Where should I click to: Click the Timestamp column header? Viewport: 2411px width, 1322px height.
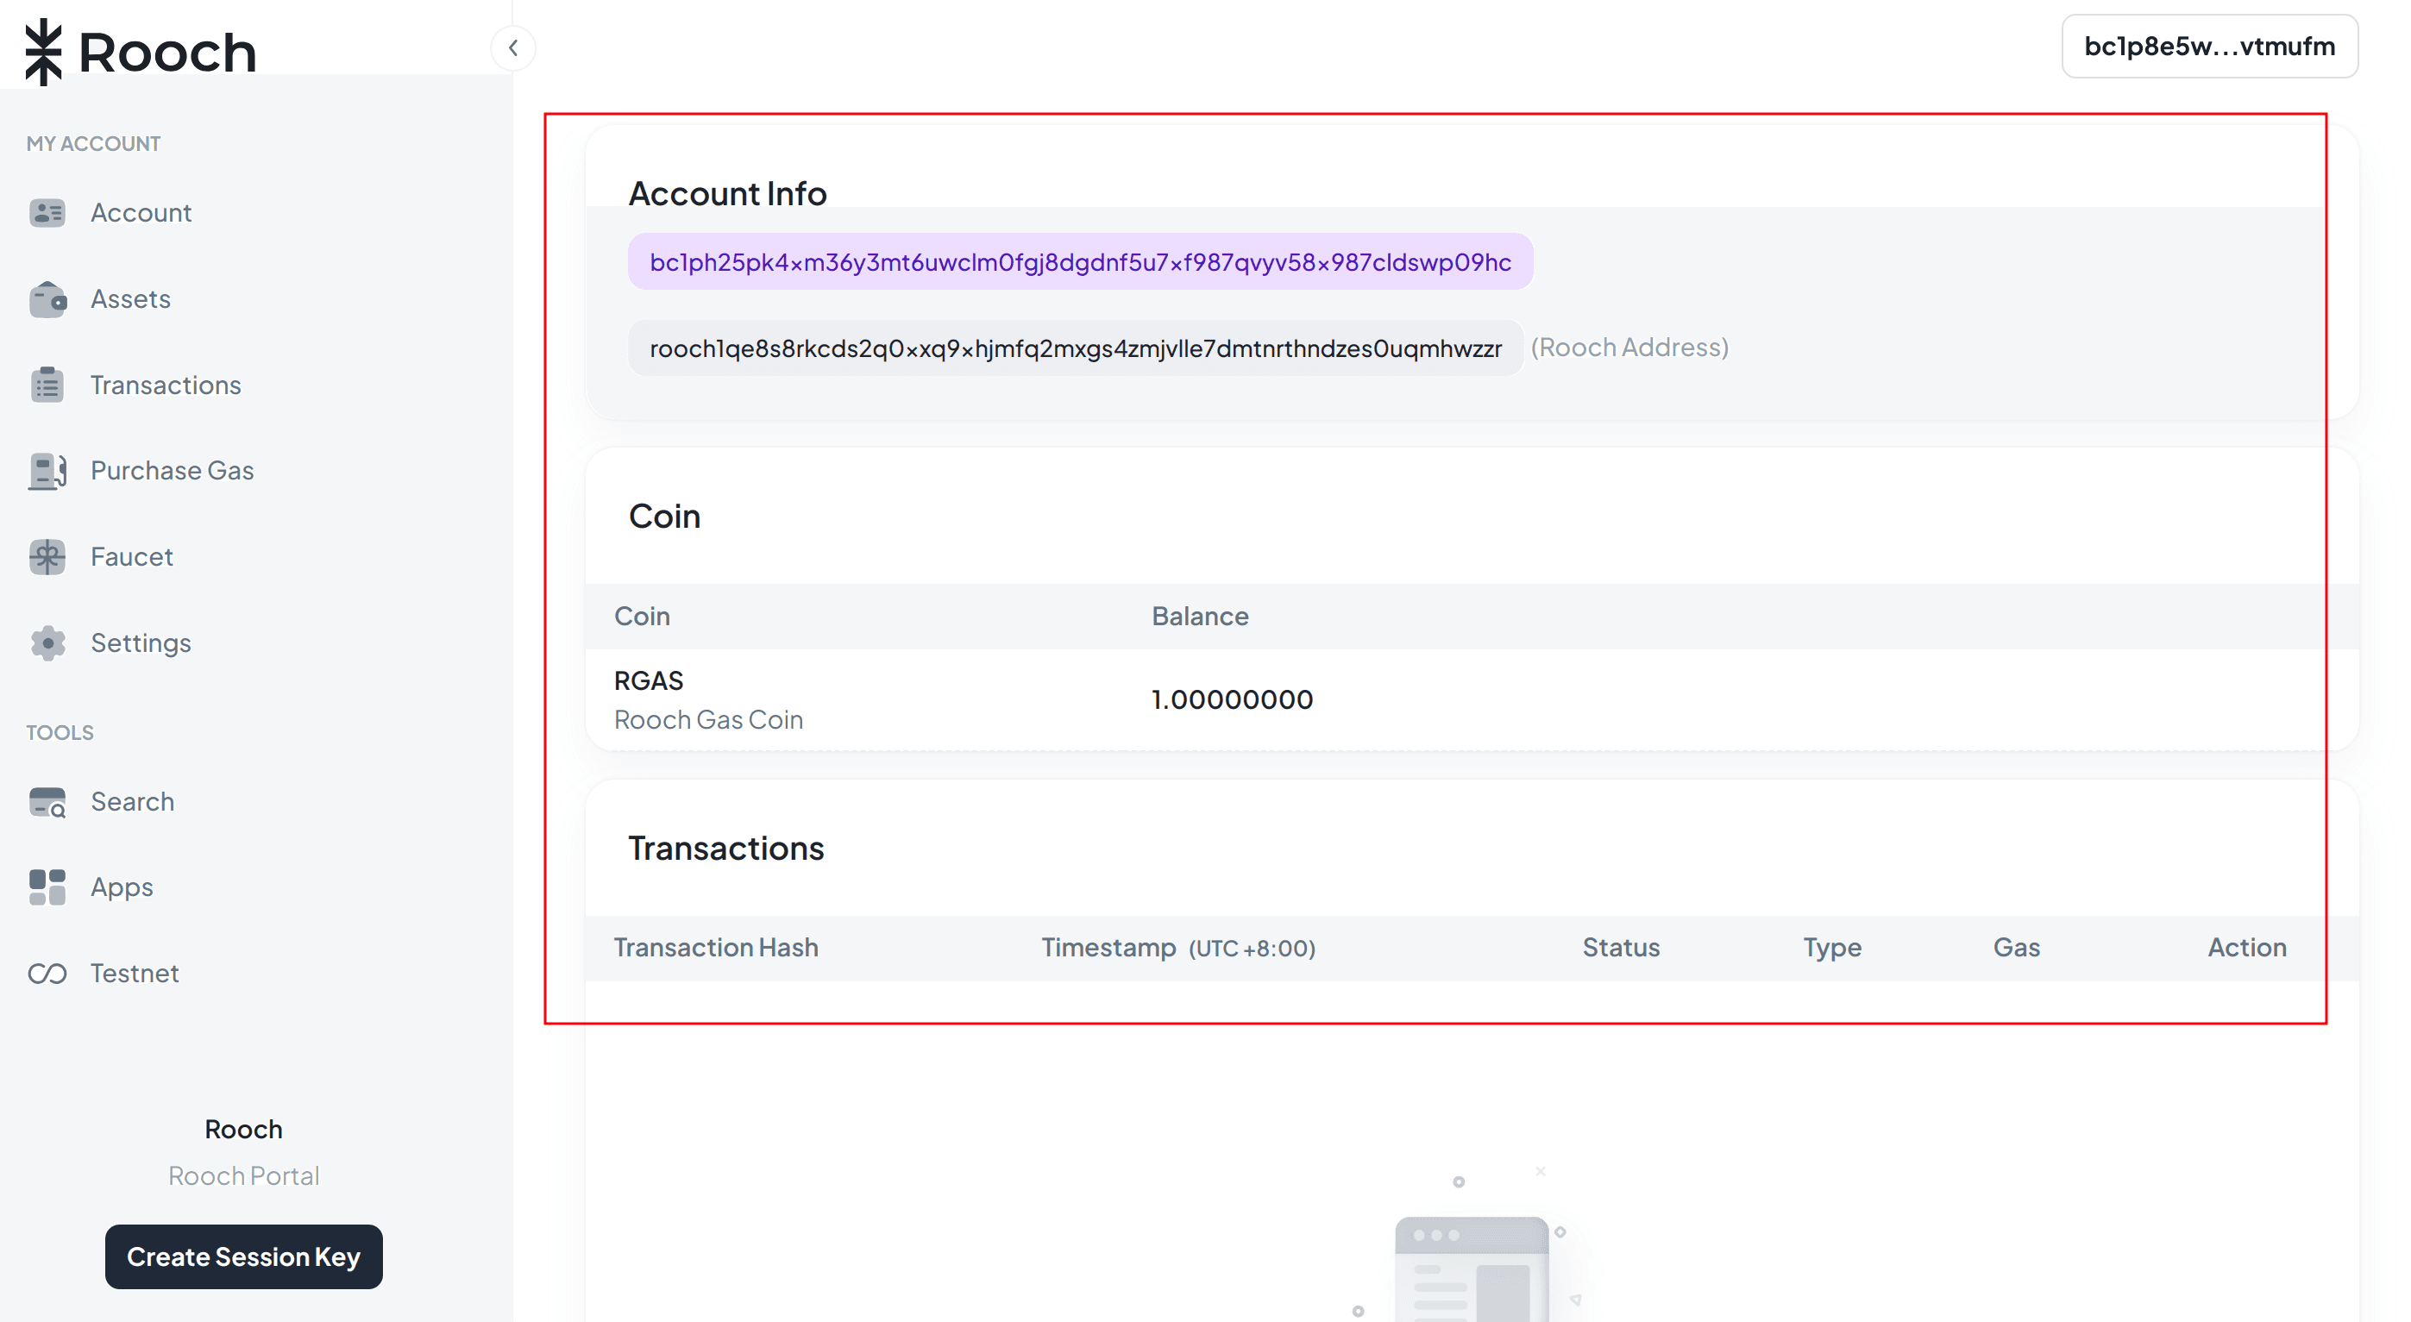pyautogui.click(x=1178, y=948)
